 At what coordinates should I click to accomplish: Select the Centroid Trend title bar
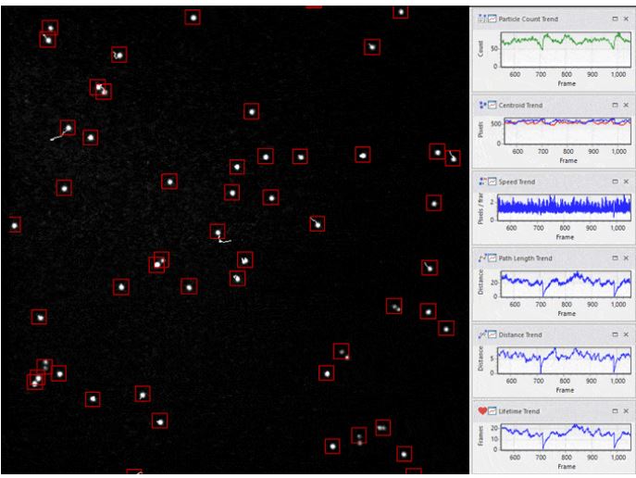click(x=555, y=105)
